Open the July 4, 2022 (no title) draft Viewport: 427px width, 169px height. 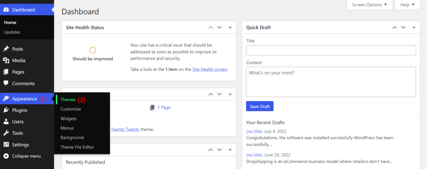tap(254, 131)
